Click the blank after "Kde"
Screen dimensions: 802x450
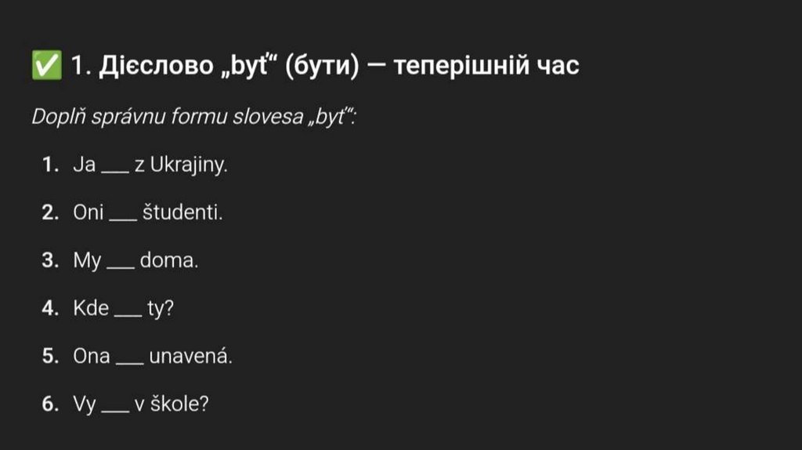click(x=128, y=311)
